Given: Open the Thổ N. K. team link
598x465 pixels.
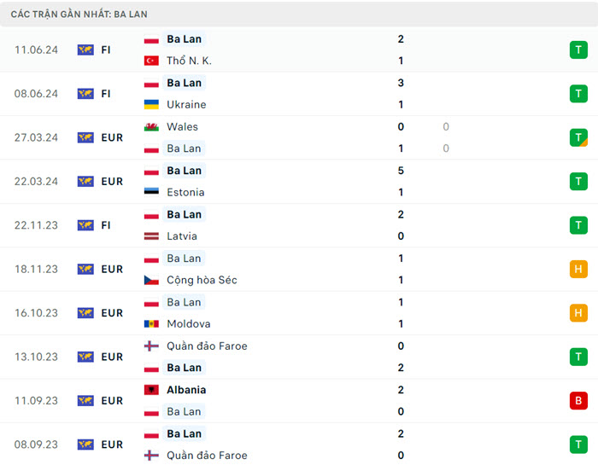Looking at the screenshot, I should coord(189,61).
